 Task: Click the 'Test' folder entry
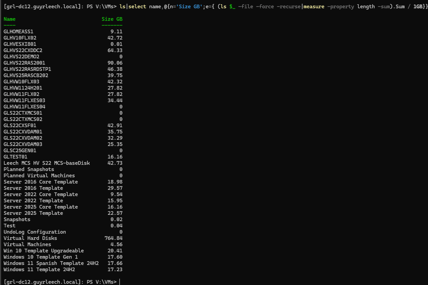(10, 226)
